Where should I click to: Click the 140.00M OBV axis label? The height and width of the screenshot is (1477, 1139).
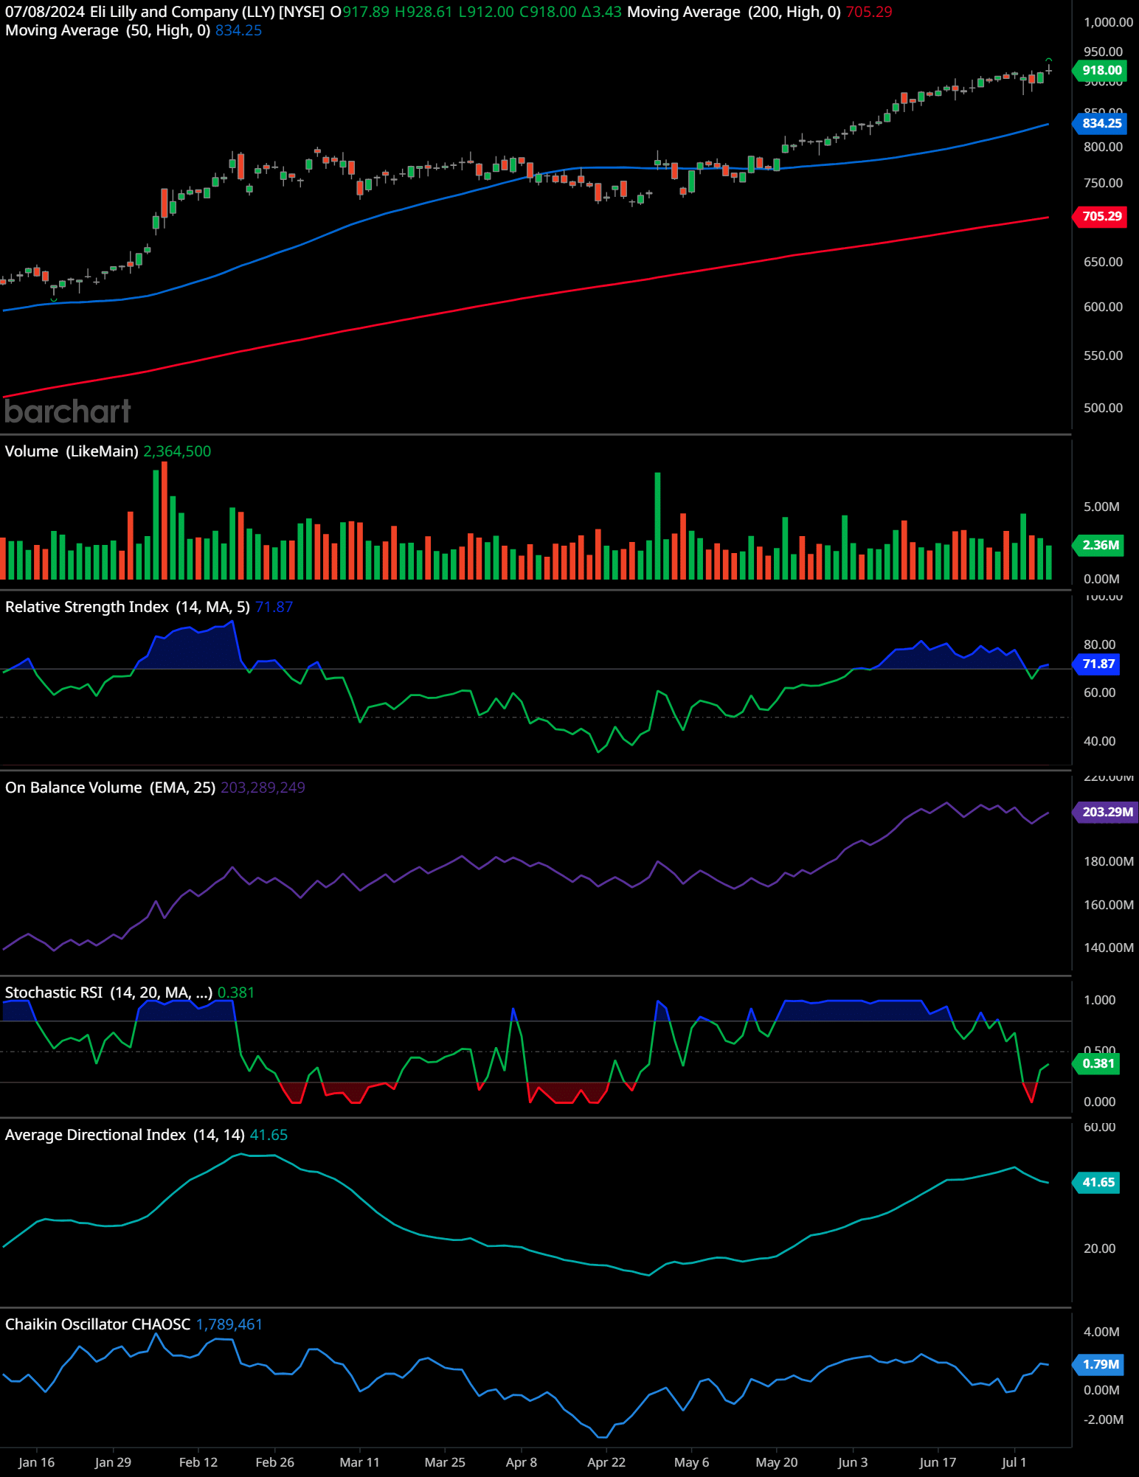click(x=1109, y=948)
